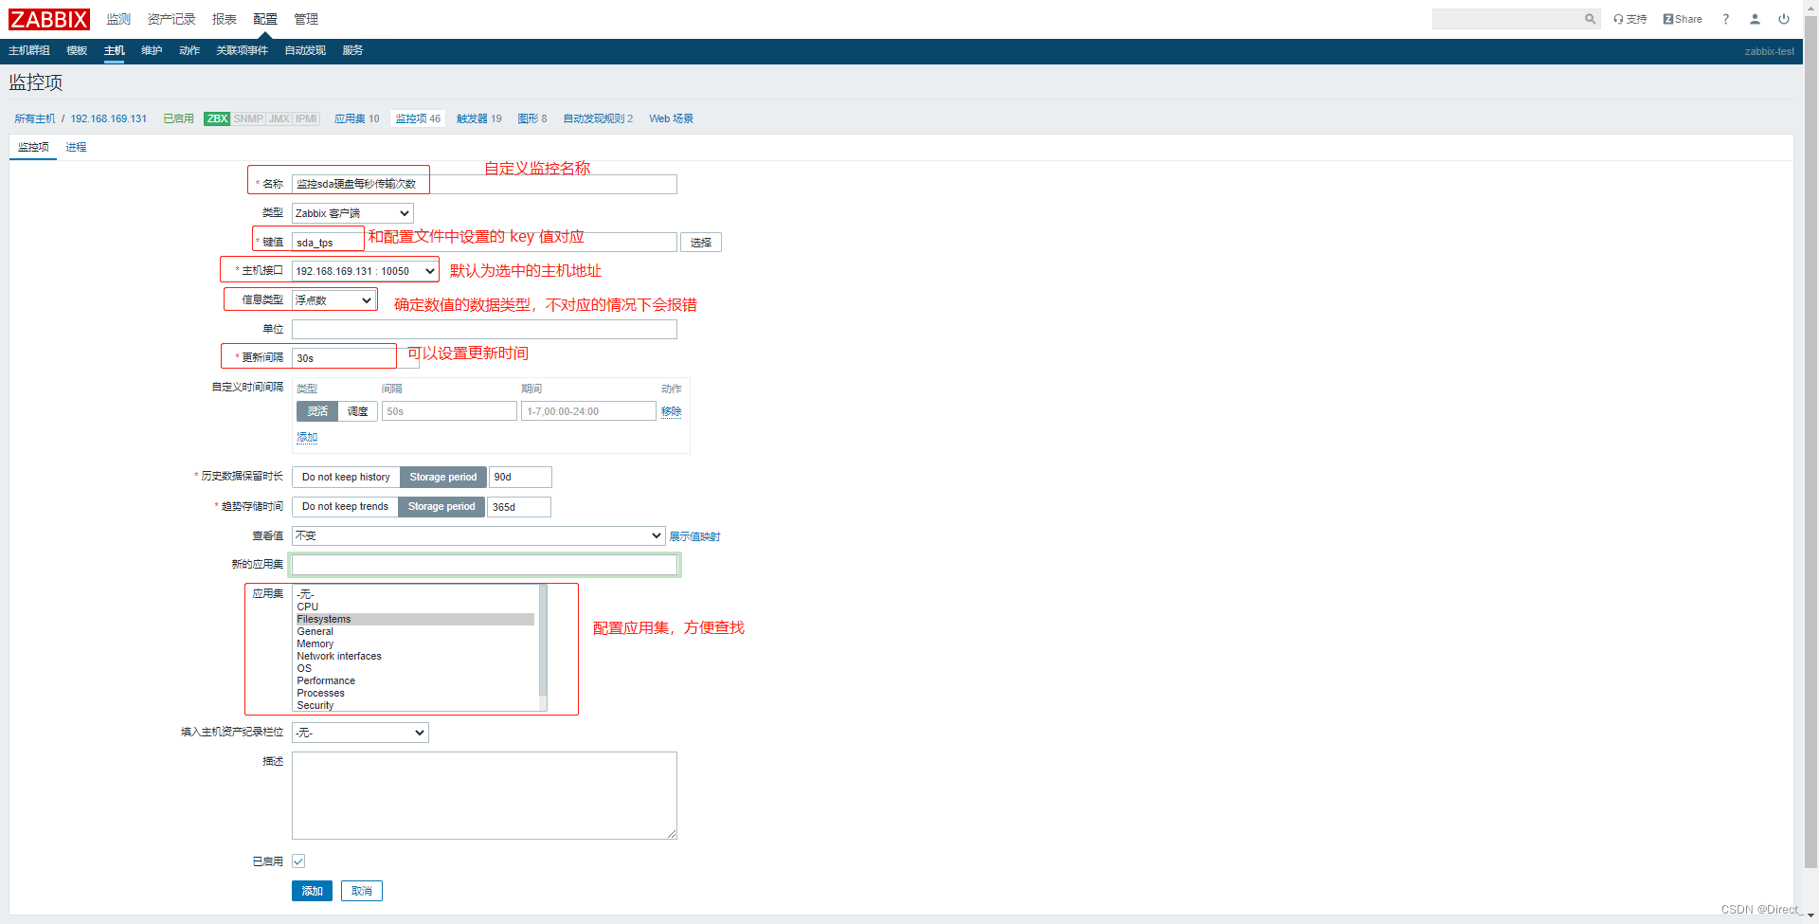Viewport: 1819px width, 924px height.
Task: Select CPU in application list
Action: pyautogui.click(x=415, y=607)
